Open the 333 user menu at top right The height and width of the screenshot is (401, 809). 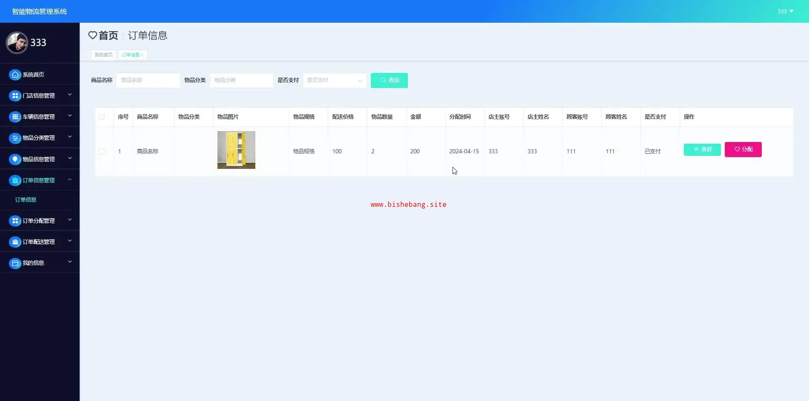[x=785, y=11]
